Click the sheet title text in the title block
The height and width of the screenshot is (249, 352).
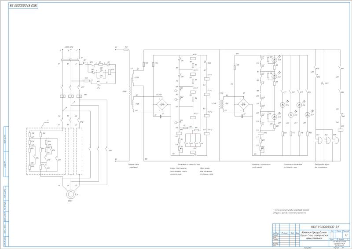coord(315,235)
